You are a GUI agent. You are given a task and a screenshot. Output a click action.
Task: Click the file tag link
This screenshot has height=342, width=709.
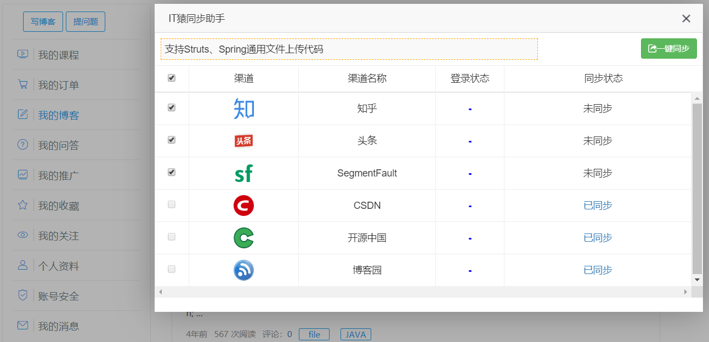pos(314,334)
